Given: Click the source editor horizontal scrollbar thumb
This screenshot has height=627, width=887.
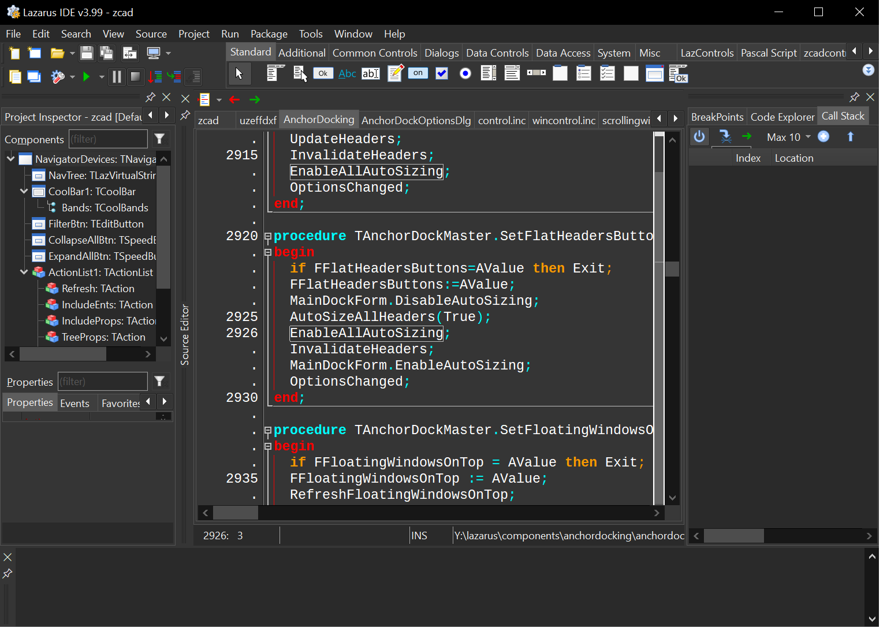Looking at the screenshot, I should [x=236, y=513].
